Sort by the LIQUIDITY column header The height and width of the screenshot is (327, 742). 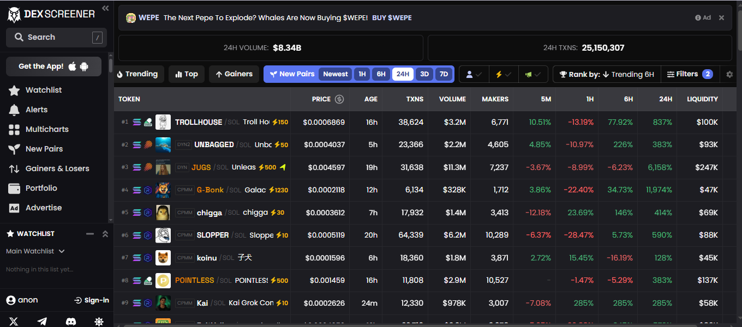coord(702,99)
